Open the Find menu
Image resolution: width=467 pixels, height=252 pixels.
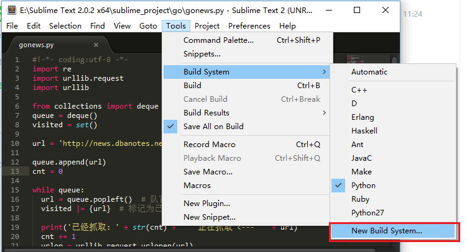tap(98, 26)
